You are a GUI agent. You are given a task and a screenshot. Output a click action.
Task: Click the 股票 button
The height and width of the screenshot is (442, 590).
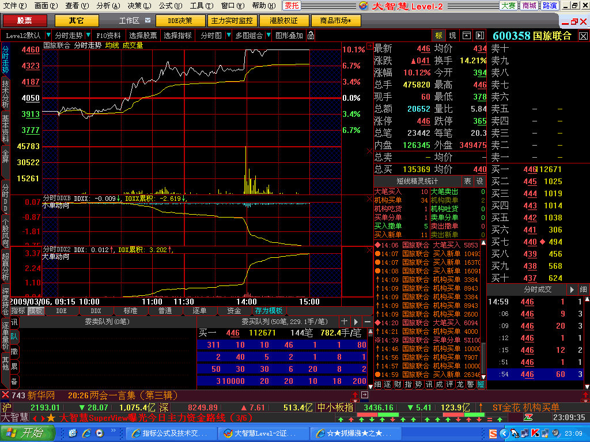[x=25, y=20]
